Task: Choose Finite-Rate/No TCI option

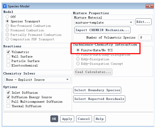Action: [x=78, y=50]
